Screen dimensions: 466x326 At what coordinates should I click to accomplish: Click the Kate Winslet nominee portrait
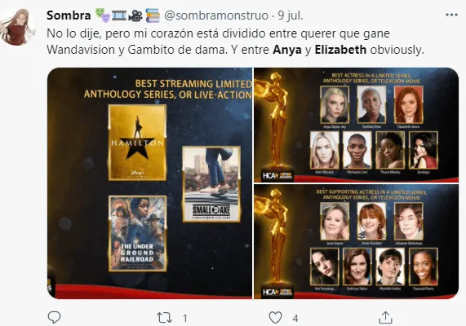pyautogui.click(x=325, y=150)
